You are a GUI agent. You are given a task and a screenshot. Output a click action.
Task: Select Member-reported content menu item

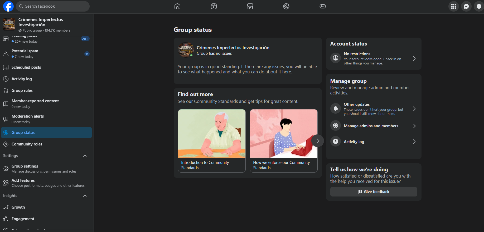(46, 104)
